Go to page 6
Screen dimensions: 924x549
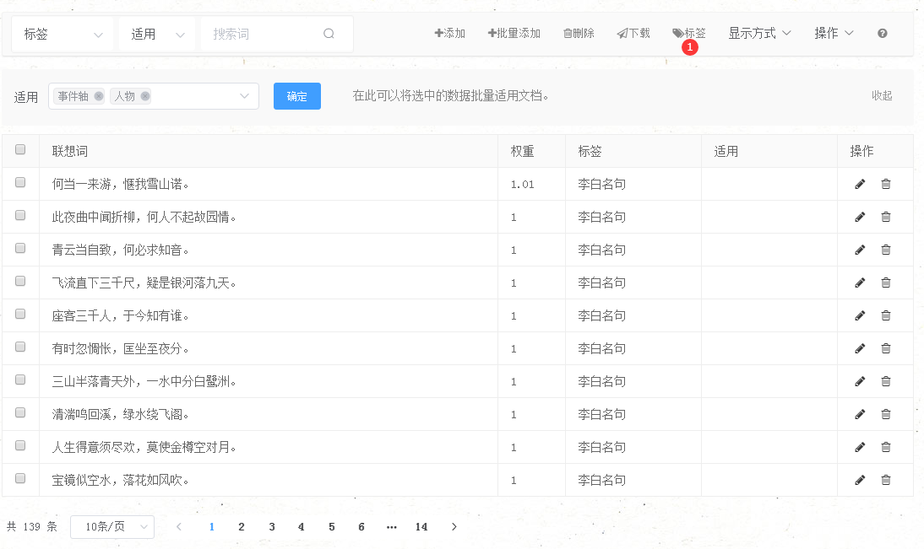pos(361,526)
